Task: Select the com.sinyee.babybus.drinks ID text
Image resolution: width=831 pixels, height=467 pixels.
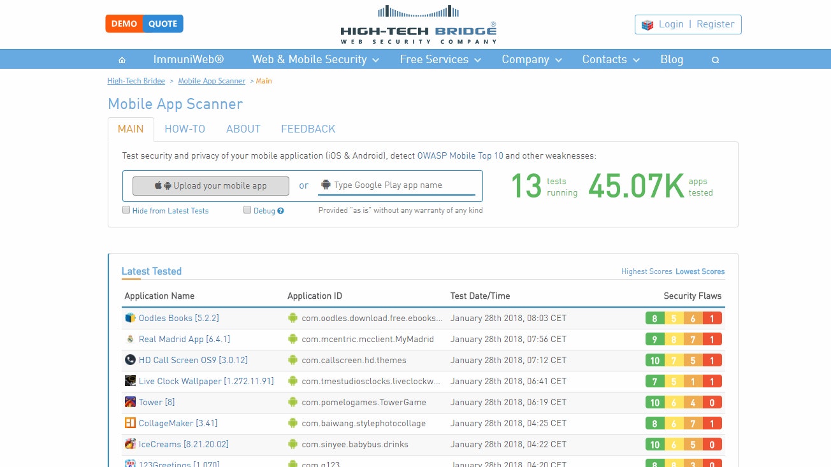Action: coord(355,444)
